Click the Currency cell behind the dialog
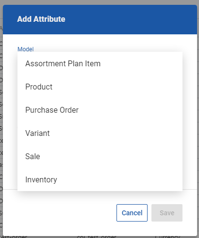Viewport: 199px width, 238px height. [x=167, y=237]
